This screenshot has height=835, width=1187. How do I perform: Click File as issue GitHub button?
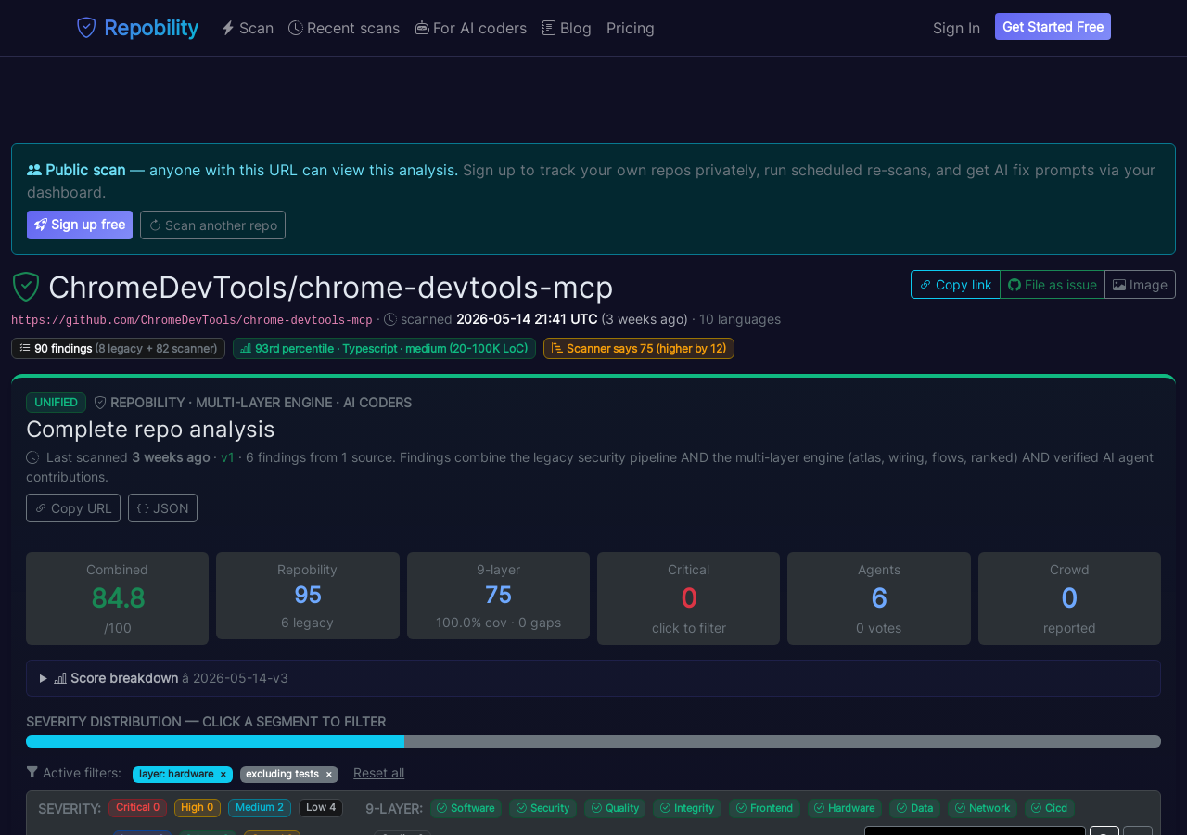point(1053,285)
